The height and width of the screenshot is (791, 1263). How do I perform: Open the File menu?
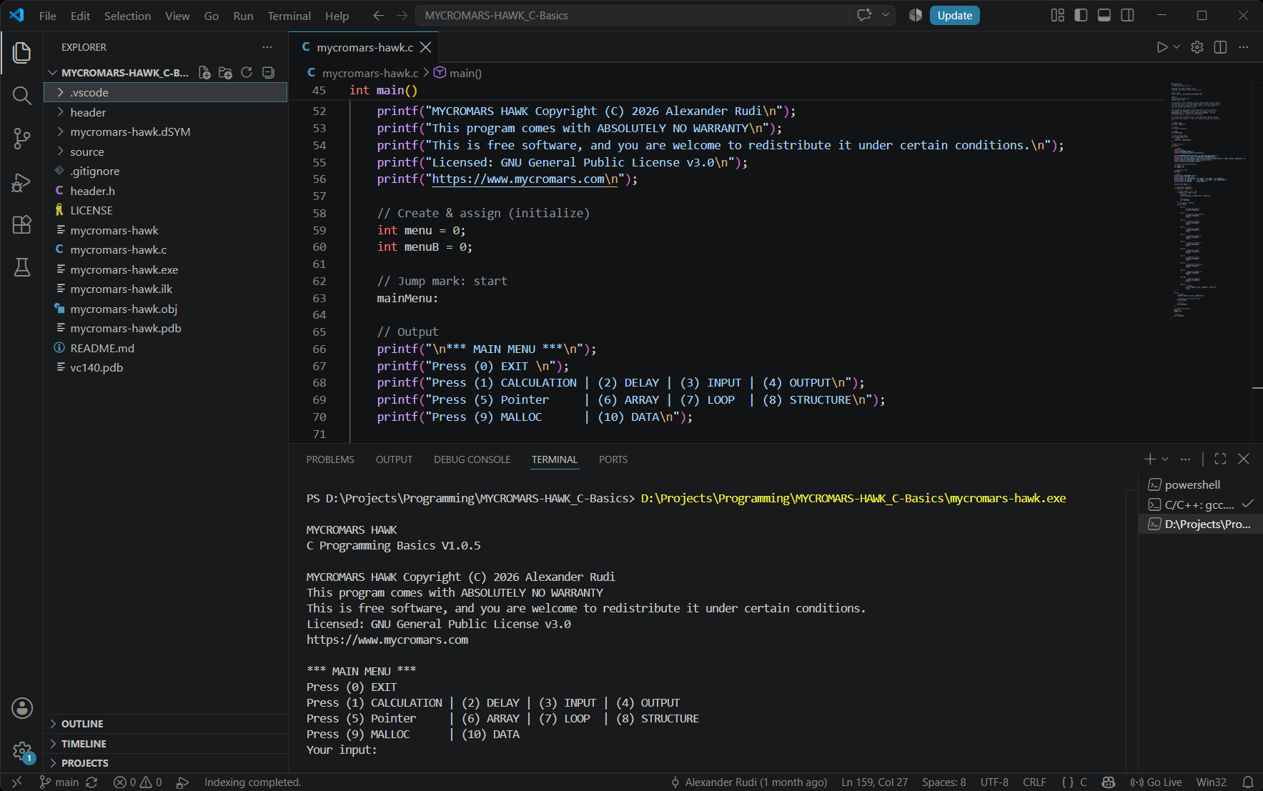pyautogui.click(x=47, y=16)
